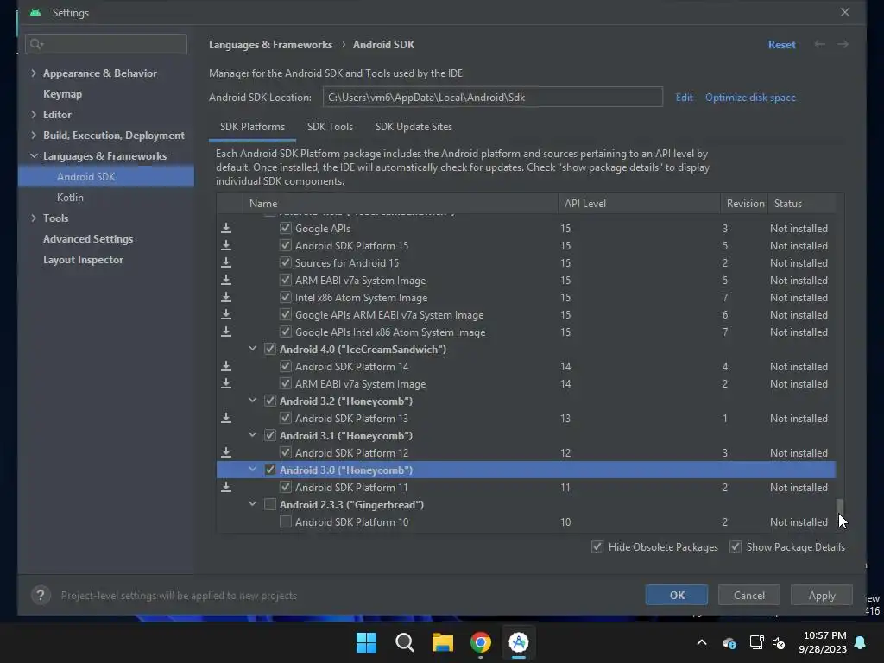Uncheck Android SDK Platform 15 checkbox

pyautogui.click(x=285, y=246)
